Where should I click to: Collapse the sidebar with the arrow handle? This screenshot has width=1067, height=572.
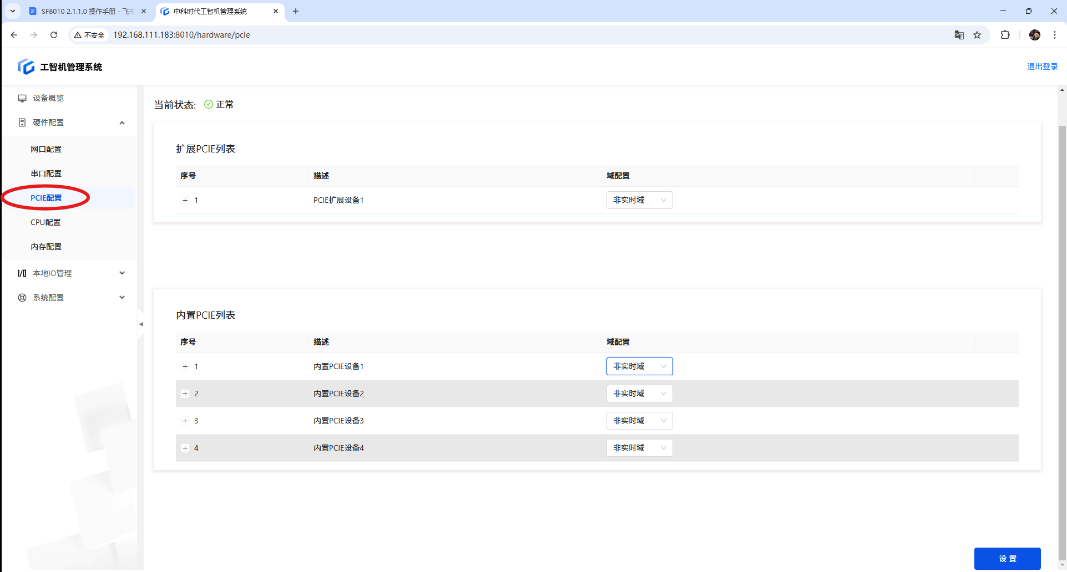pyautogui.click(x=141, y=324)
